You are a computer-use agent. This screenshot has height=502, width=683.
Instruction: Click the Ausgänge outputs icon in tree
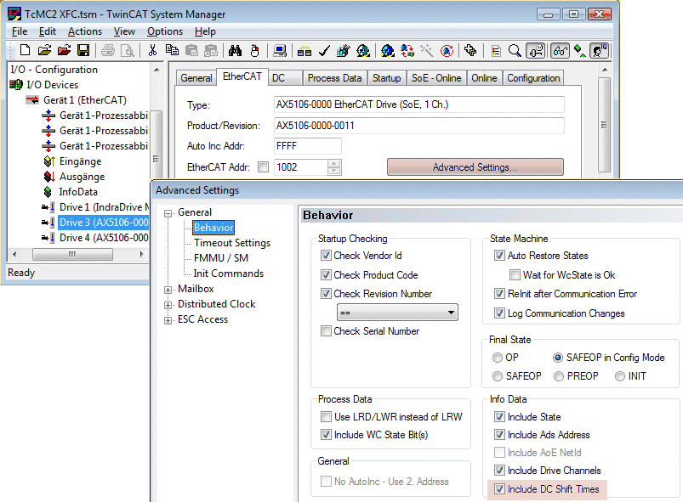click(49, 177)
